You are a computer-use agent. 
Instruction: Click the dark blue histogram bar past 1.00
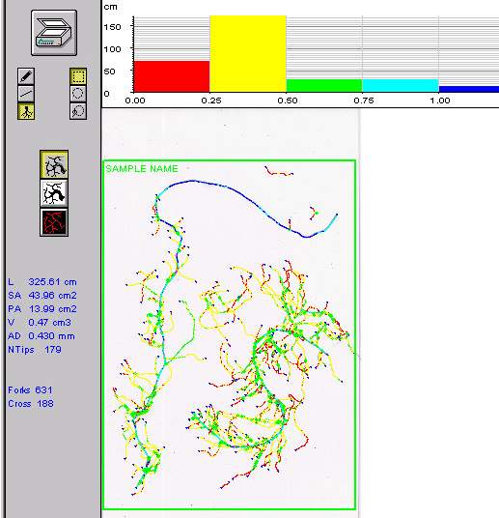[469, 89]
